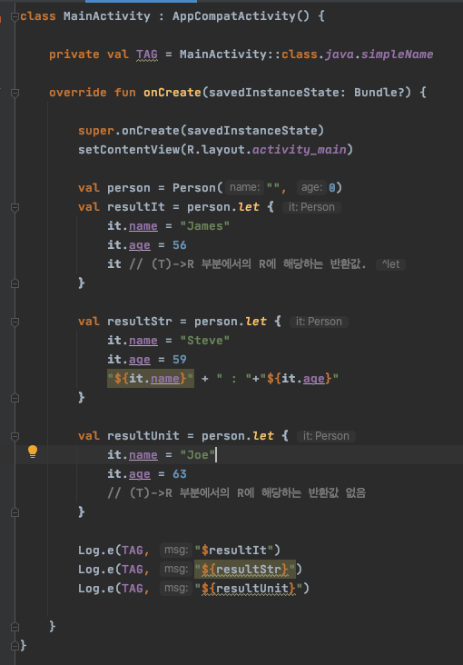Click the "James" string literal
This screenshot has height=665, width=463.
click(205, 226)
